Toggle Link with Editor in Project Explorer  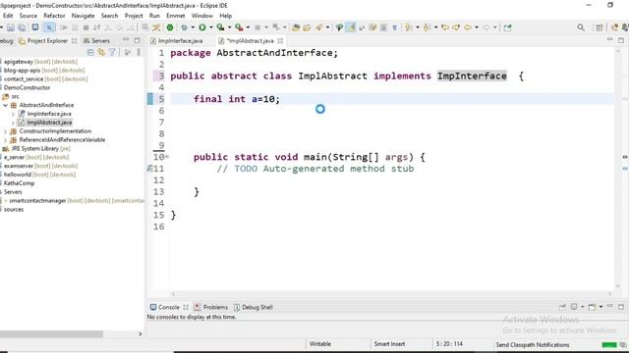[101, 52]
